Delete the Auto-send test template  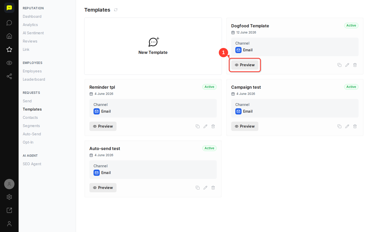[x=213, y=188]
